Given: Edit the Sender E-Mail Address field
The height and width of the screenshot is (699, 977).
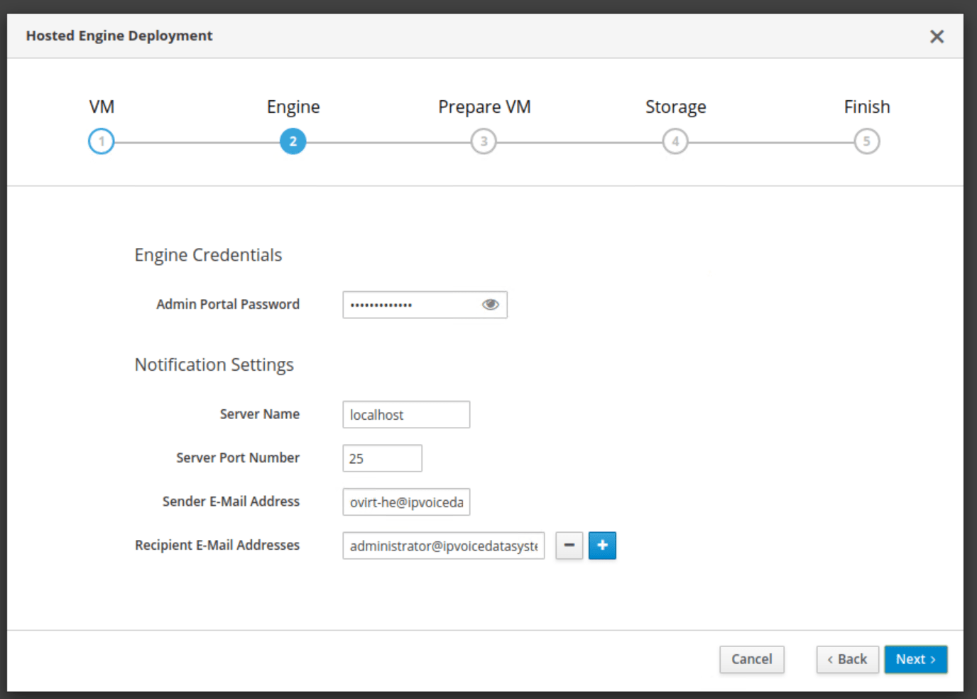Looking at the screenshot, I should coord(405,502).
